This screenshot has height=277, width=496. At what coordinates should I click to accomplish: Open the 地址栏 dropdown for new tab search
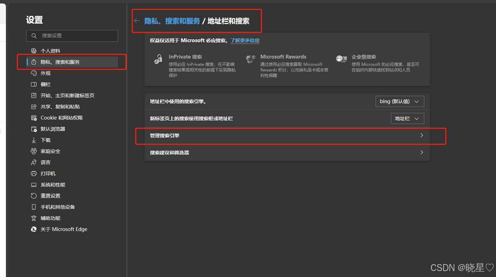(x=407, y=118)
